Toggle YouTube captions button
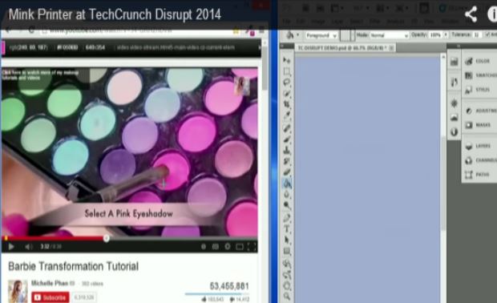 pos(216,247)
